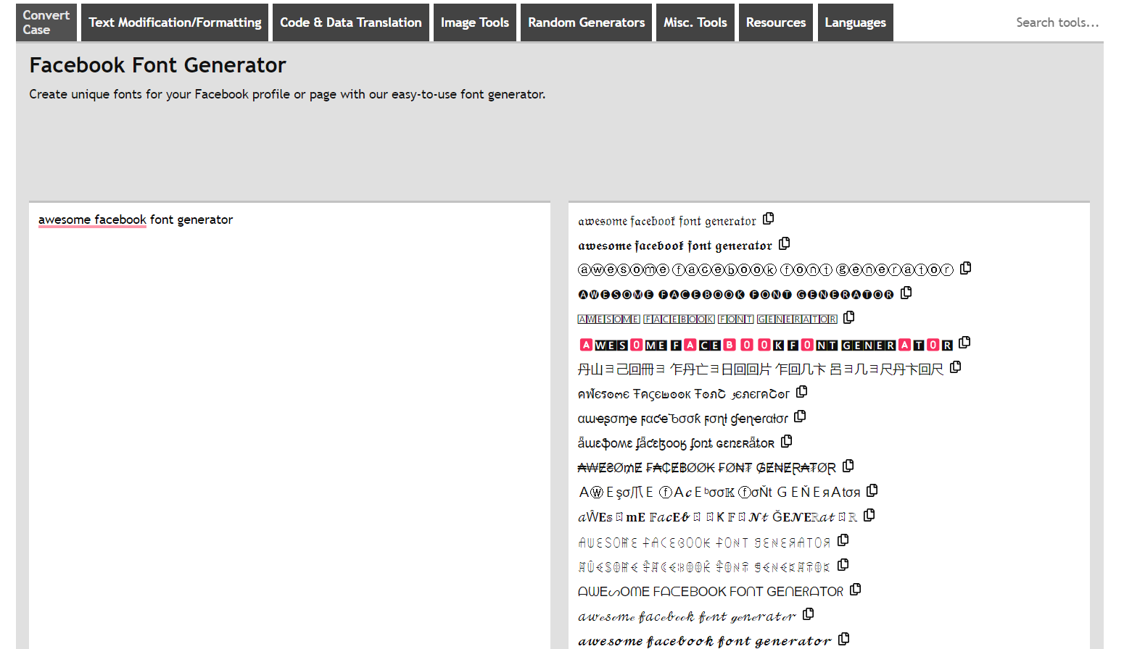Copy the boxed outline letters output
The image size is (1124, 649).
(848, 317)
